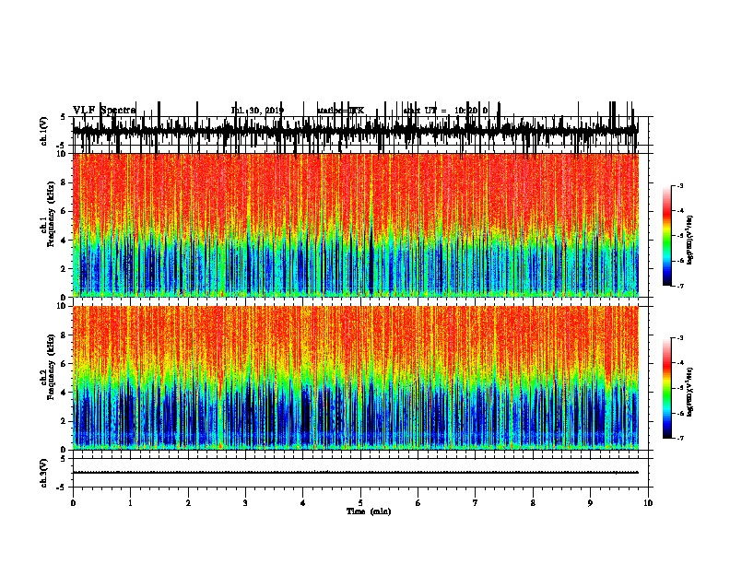
Task: Click the '5' tick on the time axis
Action: 360,503
